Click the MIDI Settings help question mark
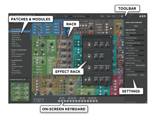The width and height of the screenshot is (153, 117). pos(145,30)
